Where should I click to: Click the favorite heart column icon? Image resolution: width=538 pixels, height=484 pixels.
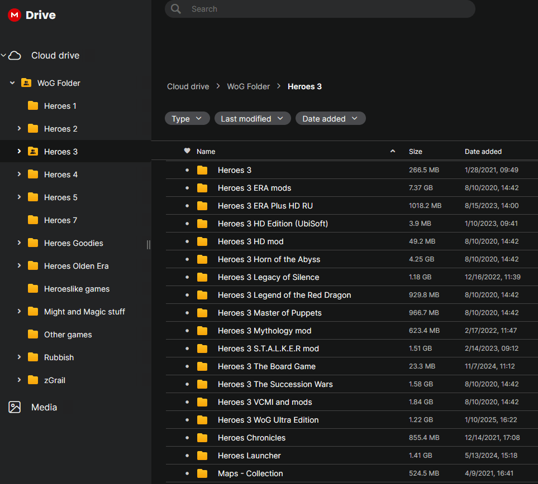pos(187,151)
